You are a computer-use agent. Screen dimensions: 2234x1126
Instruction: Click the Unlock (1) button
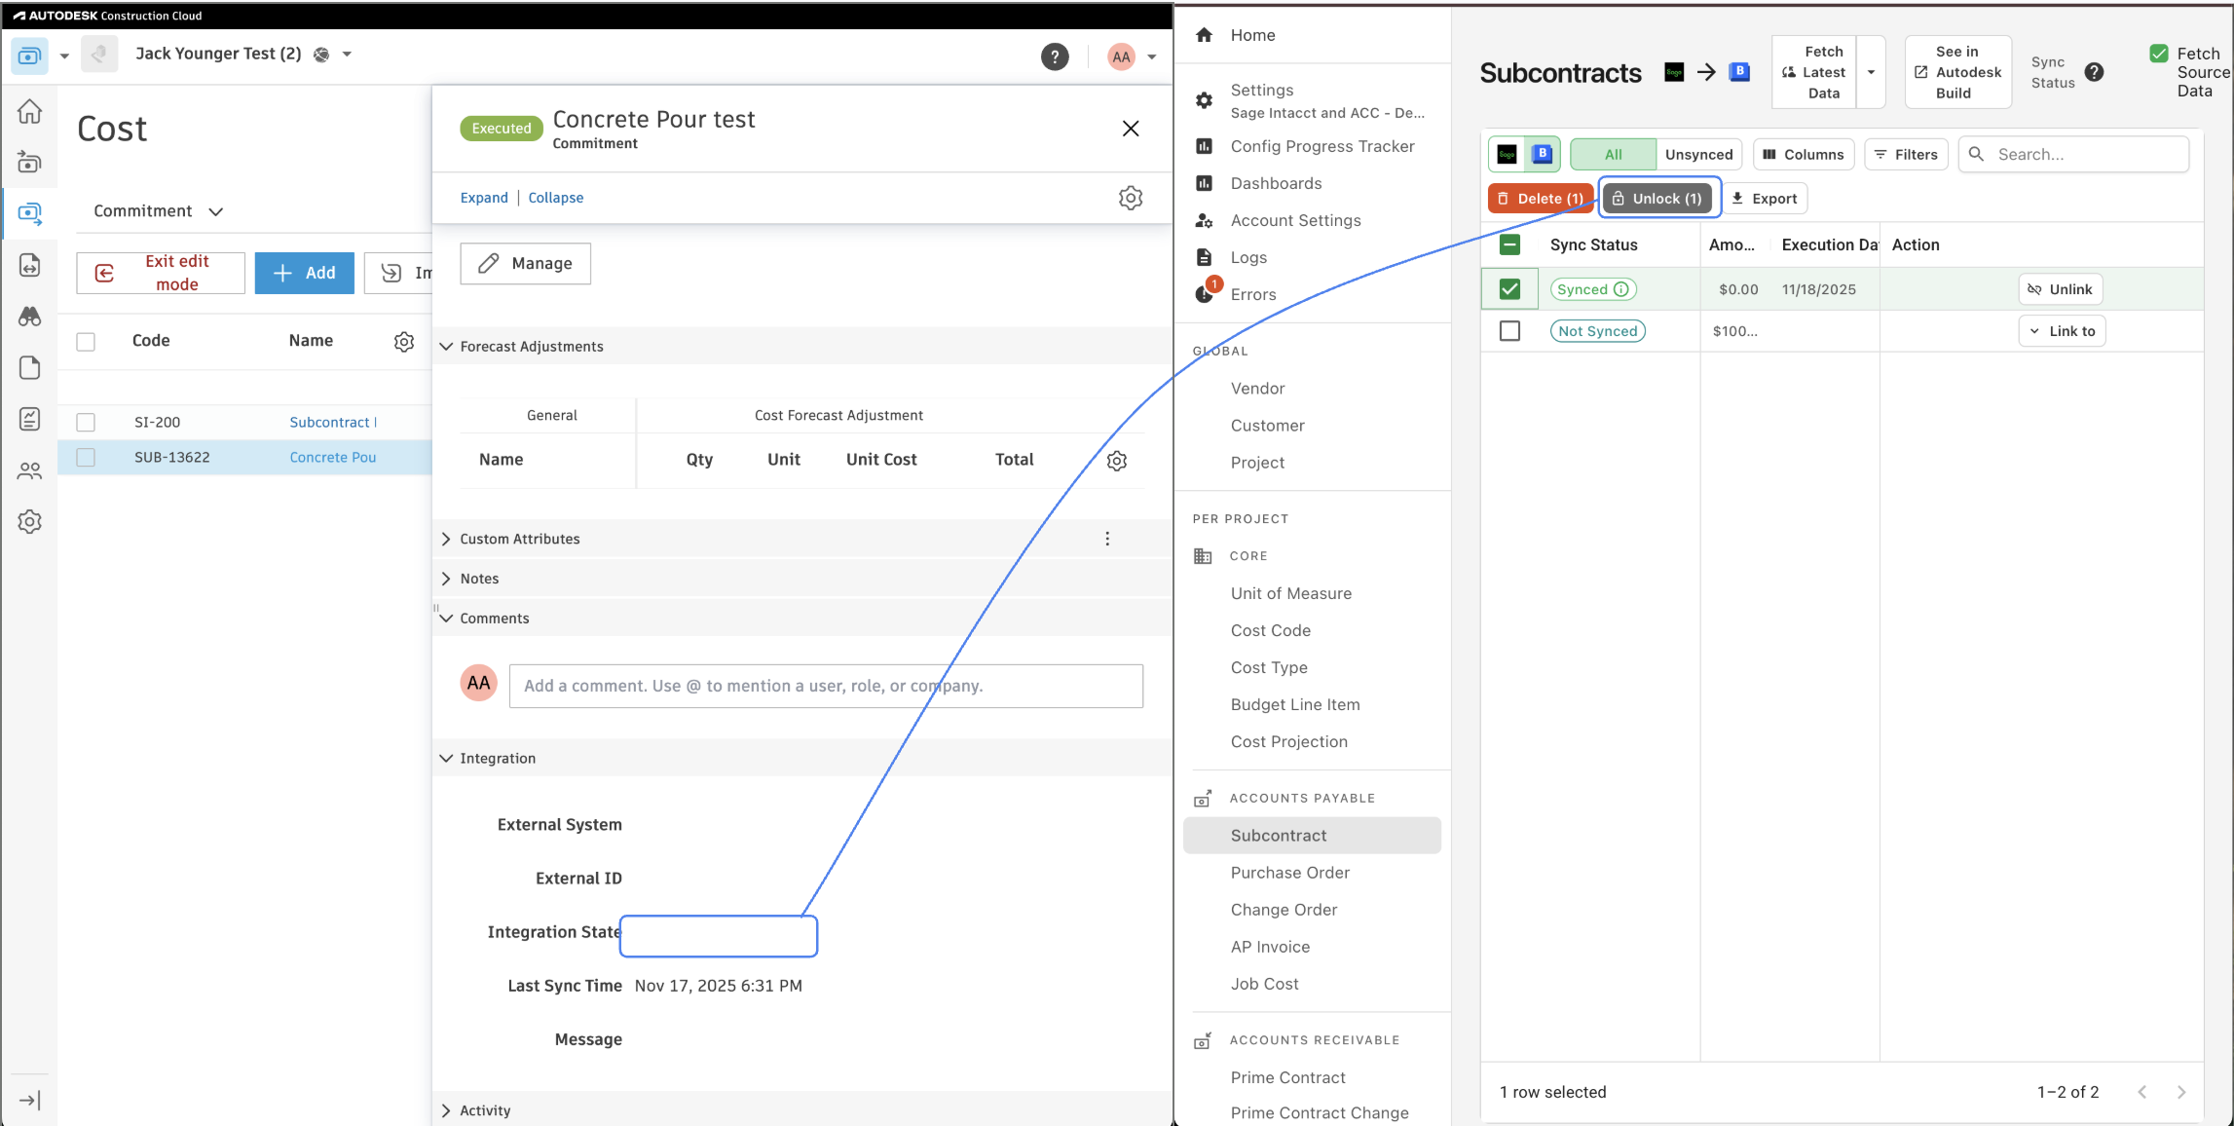tap(1657, 199)
